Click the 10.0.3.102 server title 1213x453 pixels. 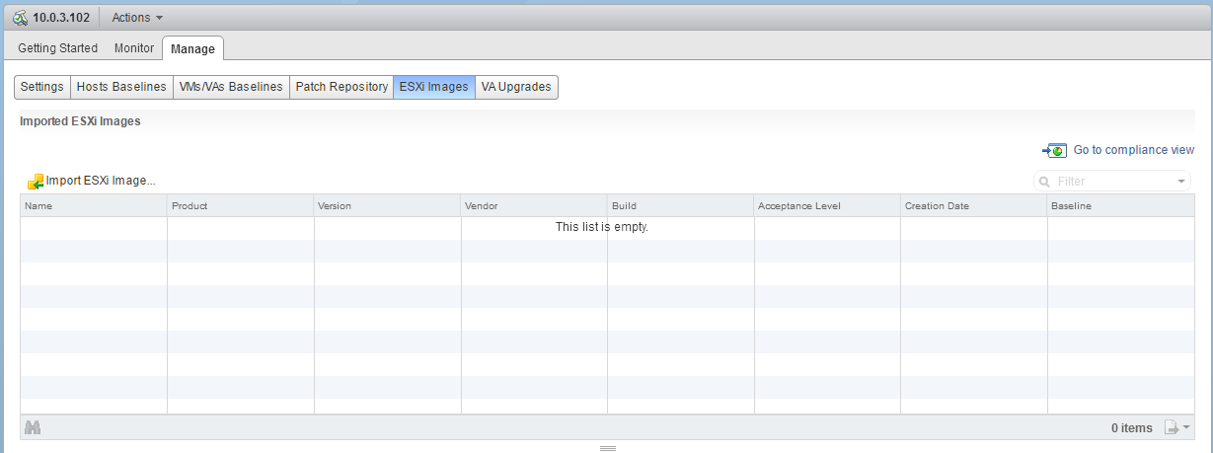click(62, 18)
